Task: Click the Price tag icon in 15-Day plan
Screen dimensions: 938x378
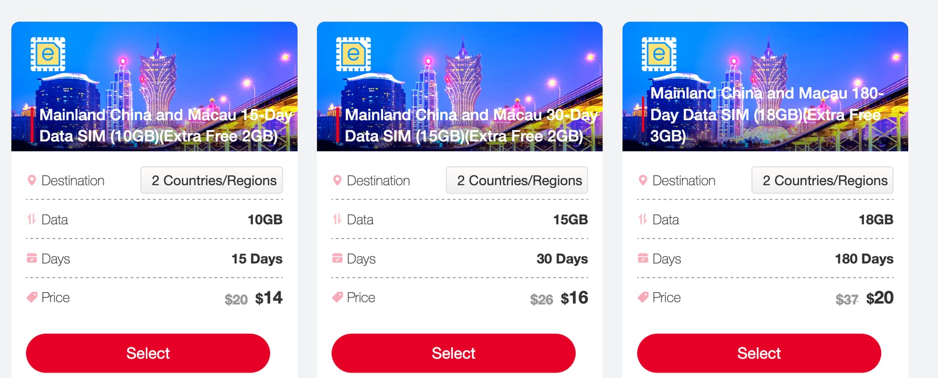Action: pyautogui.click(x=32, y=297)
